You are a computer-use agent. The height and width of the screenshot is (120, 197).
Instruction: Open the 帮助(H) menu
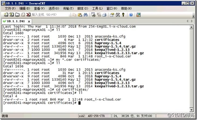tap(126, 8)
